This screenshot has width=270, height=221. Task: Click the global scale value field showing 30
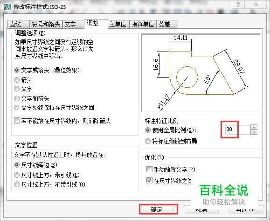point(238,130)
